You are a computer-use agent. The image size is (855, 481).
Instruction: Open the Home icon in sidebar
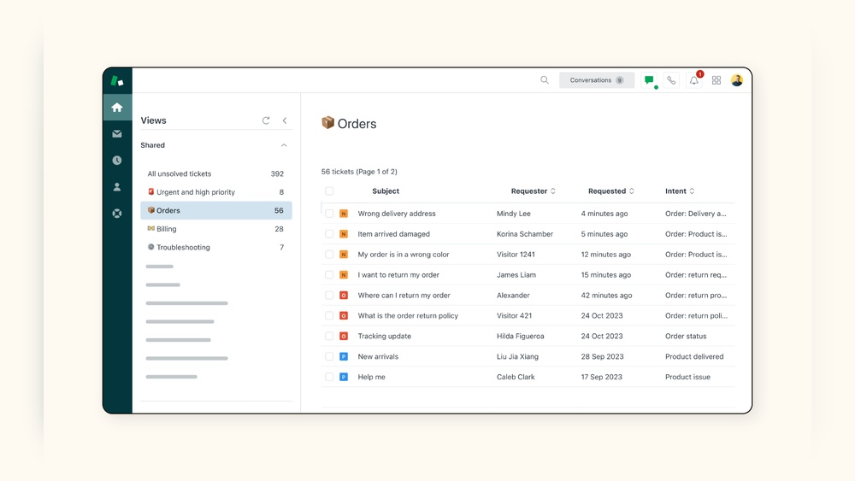point(116,108)
